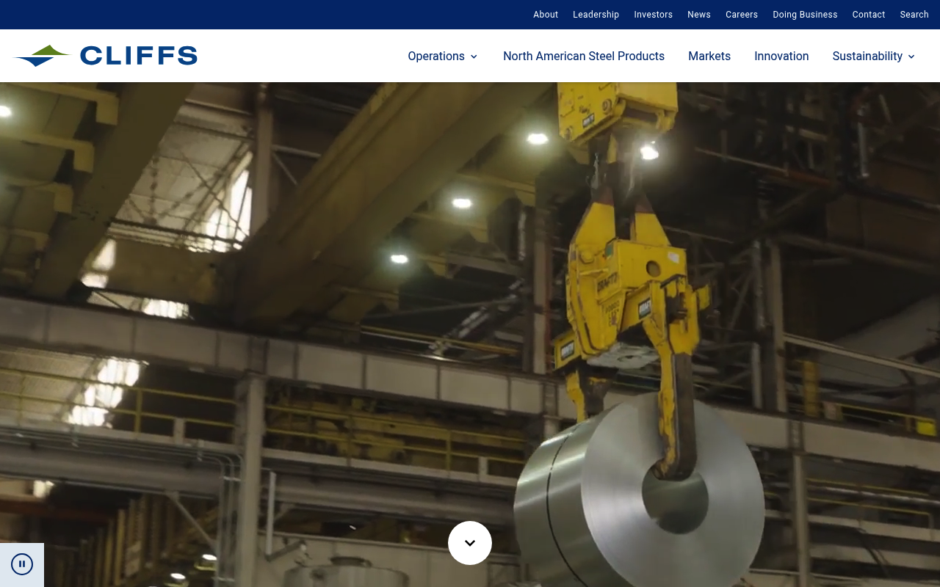The height and width of the screenshot is (587, 940).
Task: Expand the Sustainability dropdown chevron
Action: click(911, 56)
